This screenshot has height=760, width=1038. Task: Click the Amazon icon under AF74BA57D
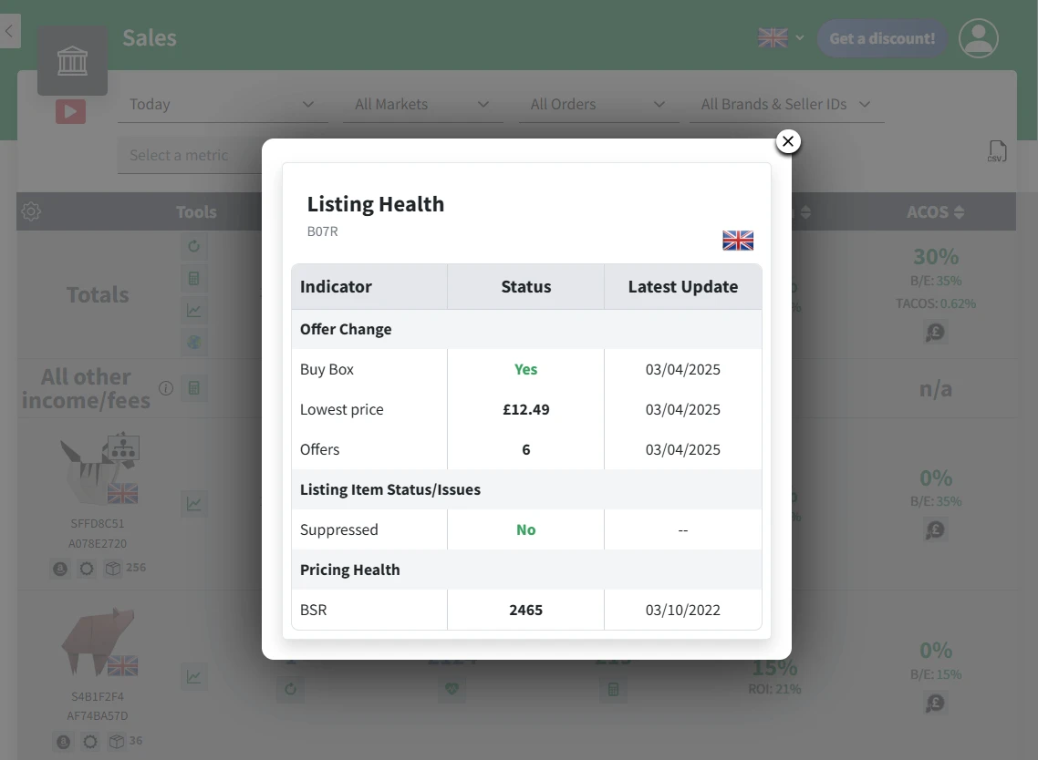tap(63, 742)
